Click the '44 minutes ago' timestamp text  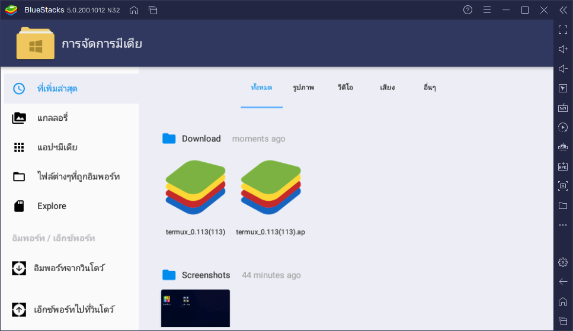[x=271, y=275]
